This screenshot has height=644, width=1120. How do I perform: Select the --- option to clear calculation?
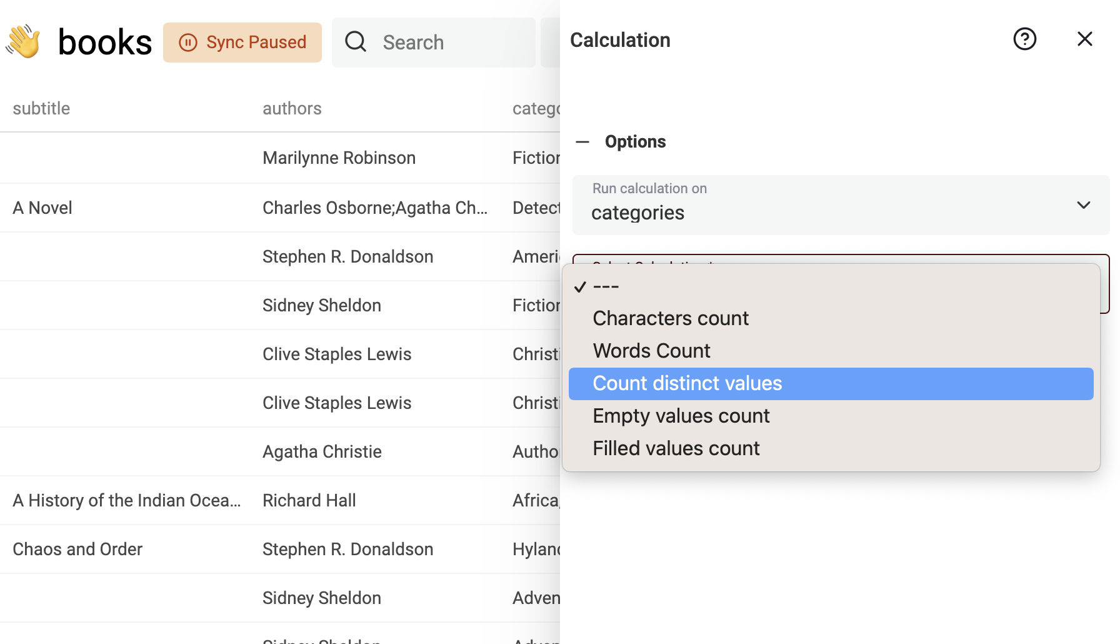tap(605, 286)
